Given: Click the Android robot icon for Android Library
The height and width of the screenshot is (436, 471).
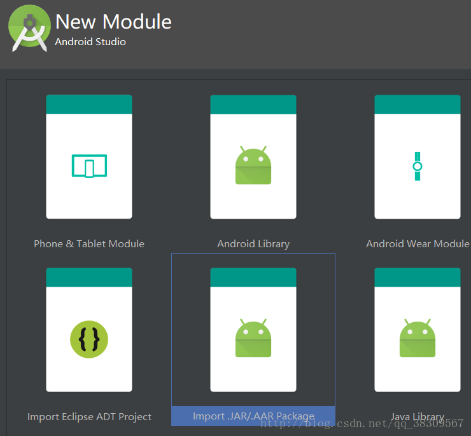Looking at the screenshot, I should (x=253, y=165).
